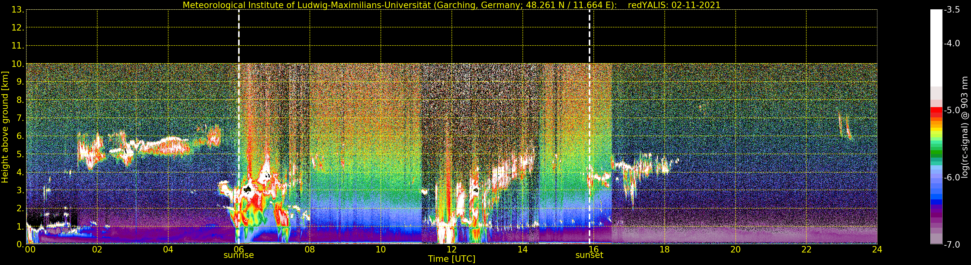Viewport: 971px width, 265px height.
Task: Click the 2 km tick on the height axis
Action: 20,208
